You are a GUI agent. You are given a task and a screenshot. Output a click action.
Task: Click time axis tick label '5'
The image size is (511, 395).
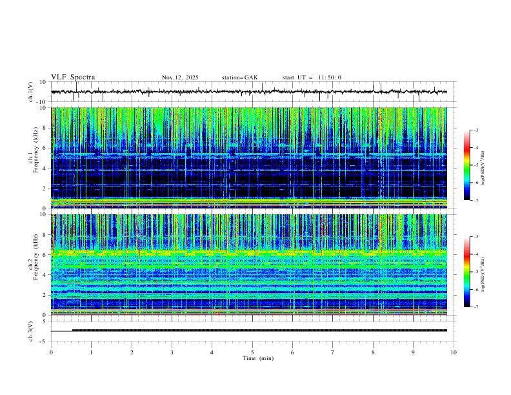(x=252, y=352)
